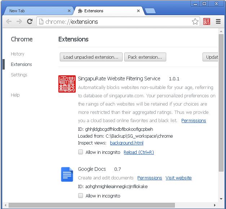226x209 pixels.
Task: Click the Extensions page heading
Action: (x=74, y=39)
